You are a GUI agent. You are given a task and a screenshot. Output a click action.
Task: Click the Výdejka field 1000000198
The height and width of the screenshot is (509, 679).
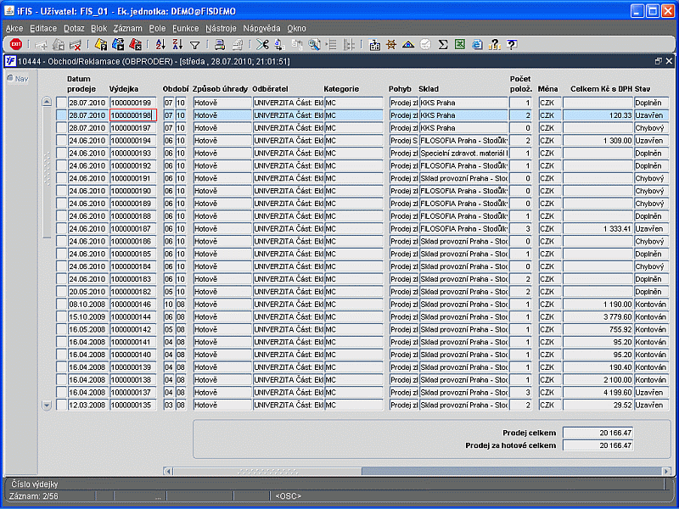133,115
